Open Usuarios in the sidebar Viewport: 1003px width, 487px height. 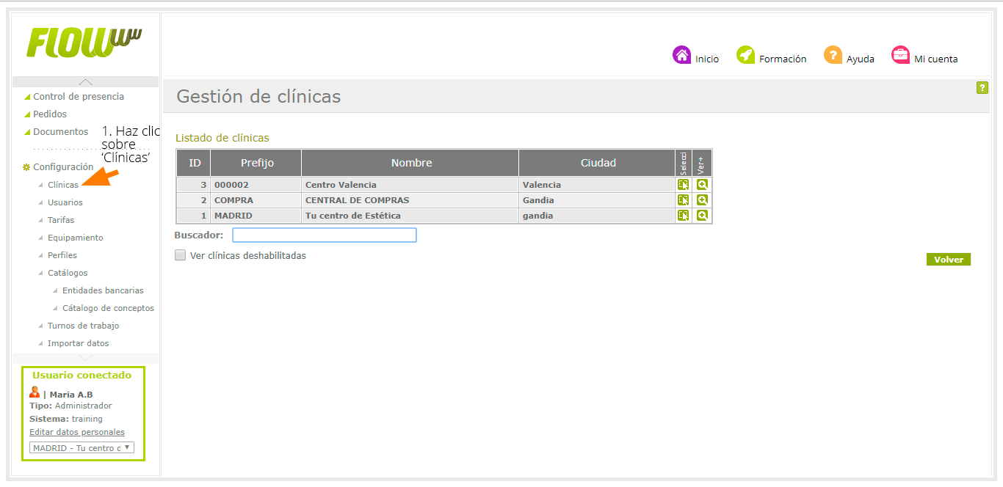(65, 202)
